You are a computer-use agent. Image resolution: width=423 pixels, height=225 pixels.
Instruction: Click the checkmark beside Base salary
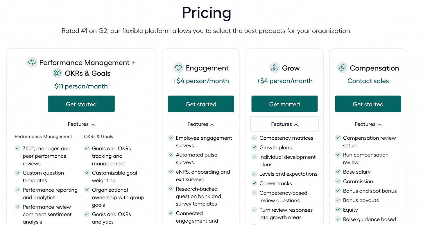point(338,172)
